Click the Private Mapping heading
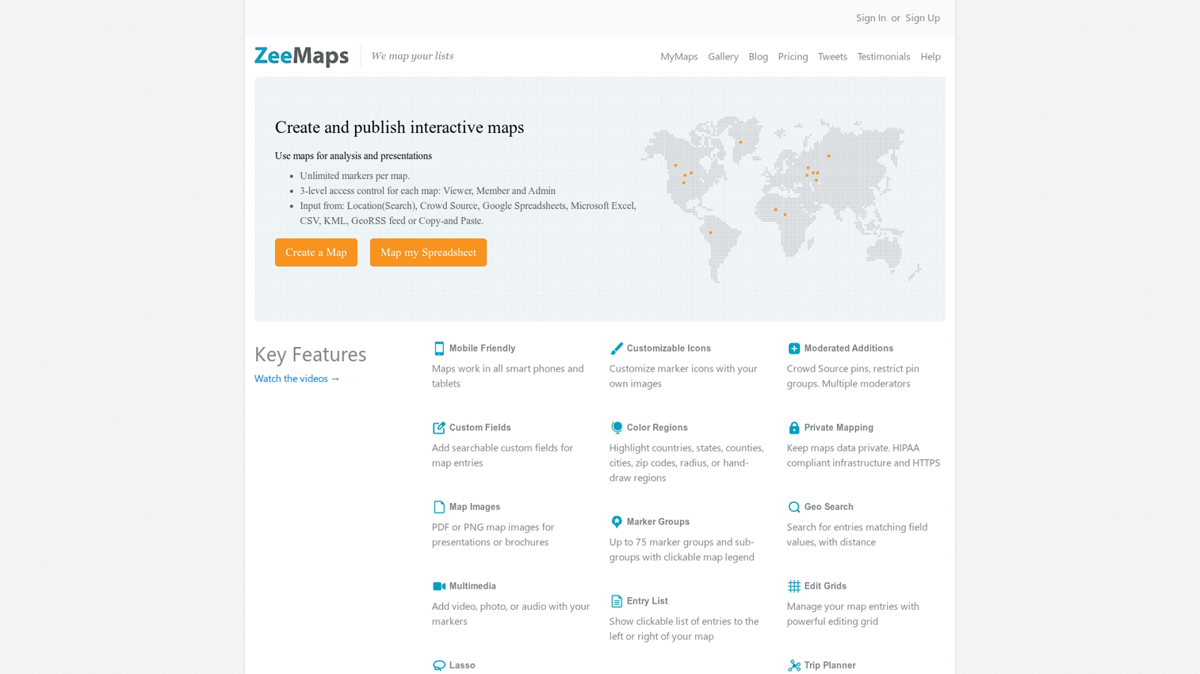The image size is (1200, 674). click(839, 428)
